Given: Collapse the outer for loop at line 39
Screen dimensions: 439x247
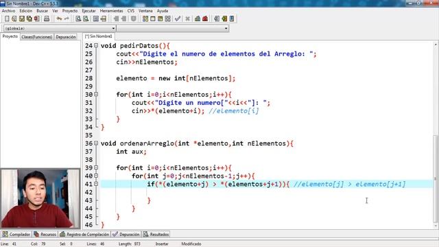Looking at the screenshot, I should (x=96, y=167).
